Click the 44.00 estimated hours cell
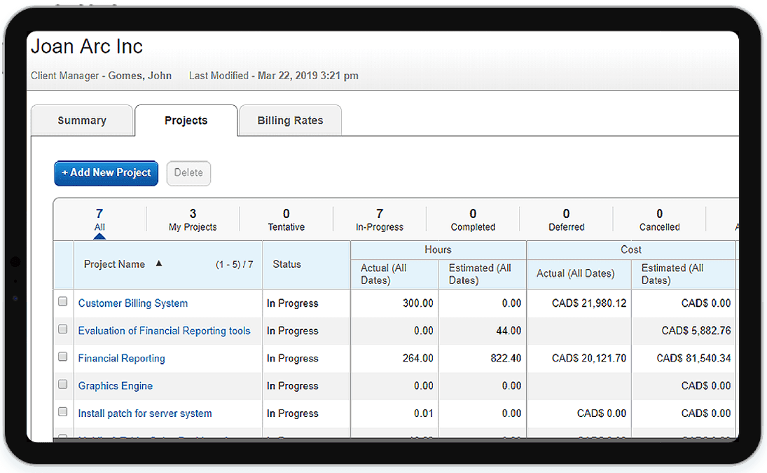Image resolution: width=767 pixels, height=473 pixels. coord(509,331)
